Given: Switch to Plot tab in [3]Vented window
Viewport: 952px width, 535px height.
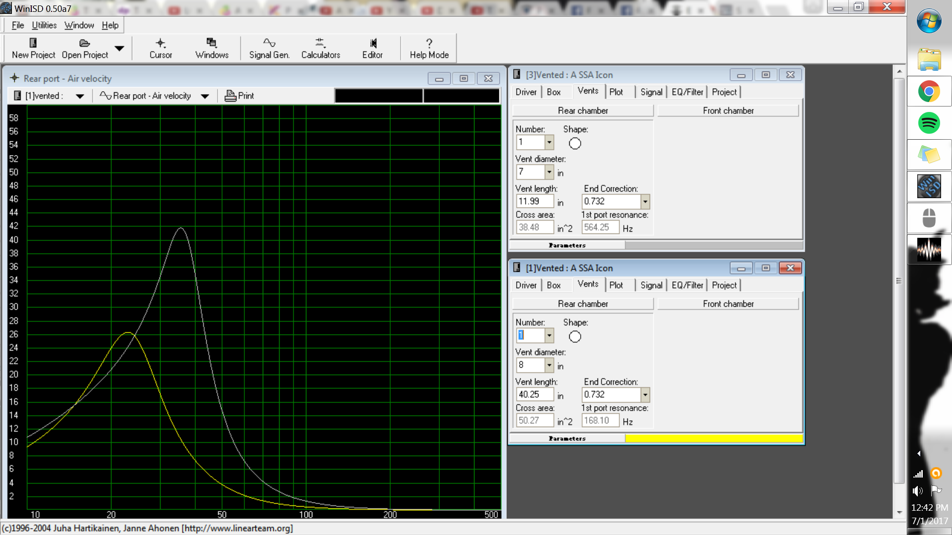Looking at the screenshot, I should pyautogui.click(x=616, y=92).
